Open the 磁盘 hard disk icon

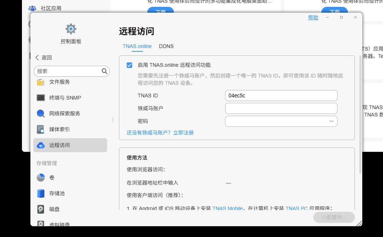41,209
